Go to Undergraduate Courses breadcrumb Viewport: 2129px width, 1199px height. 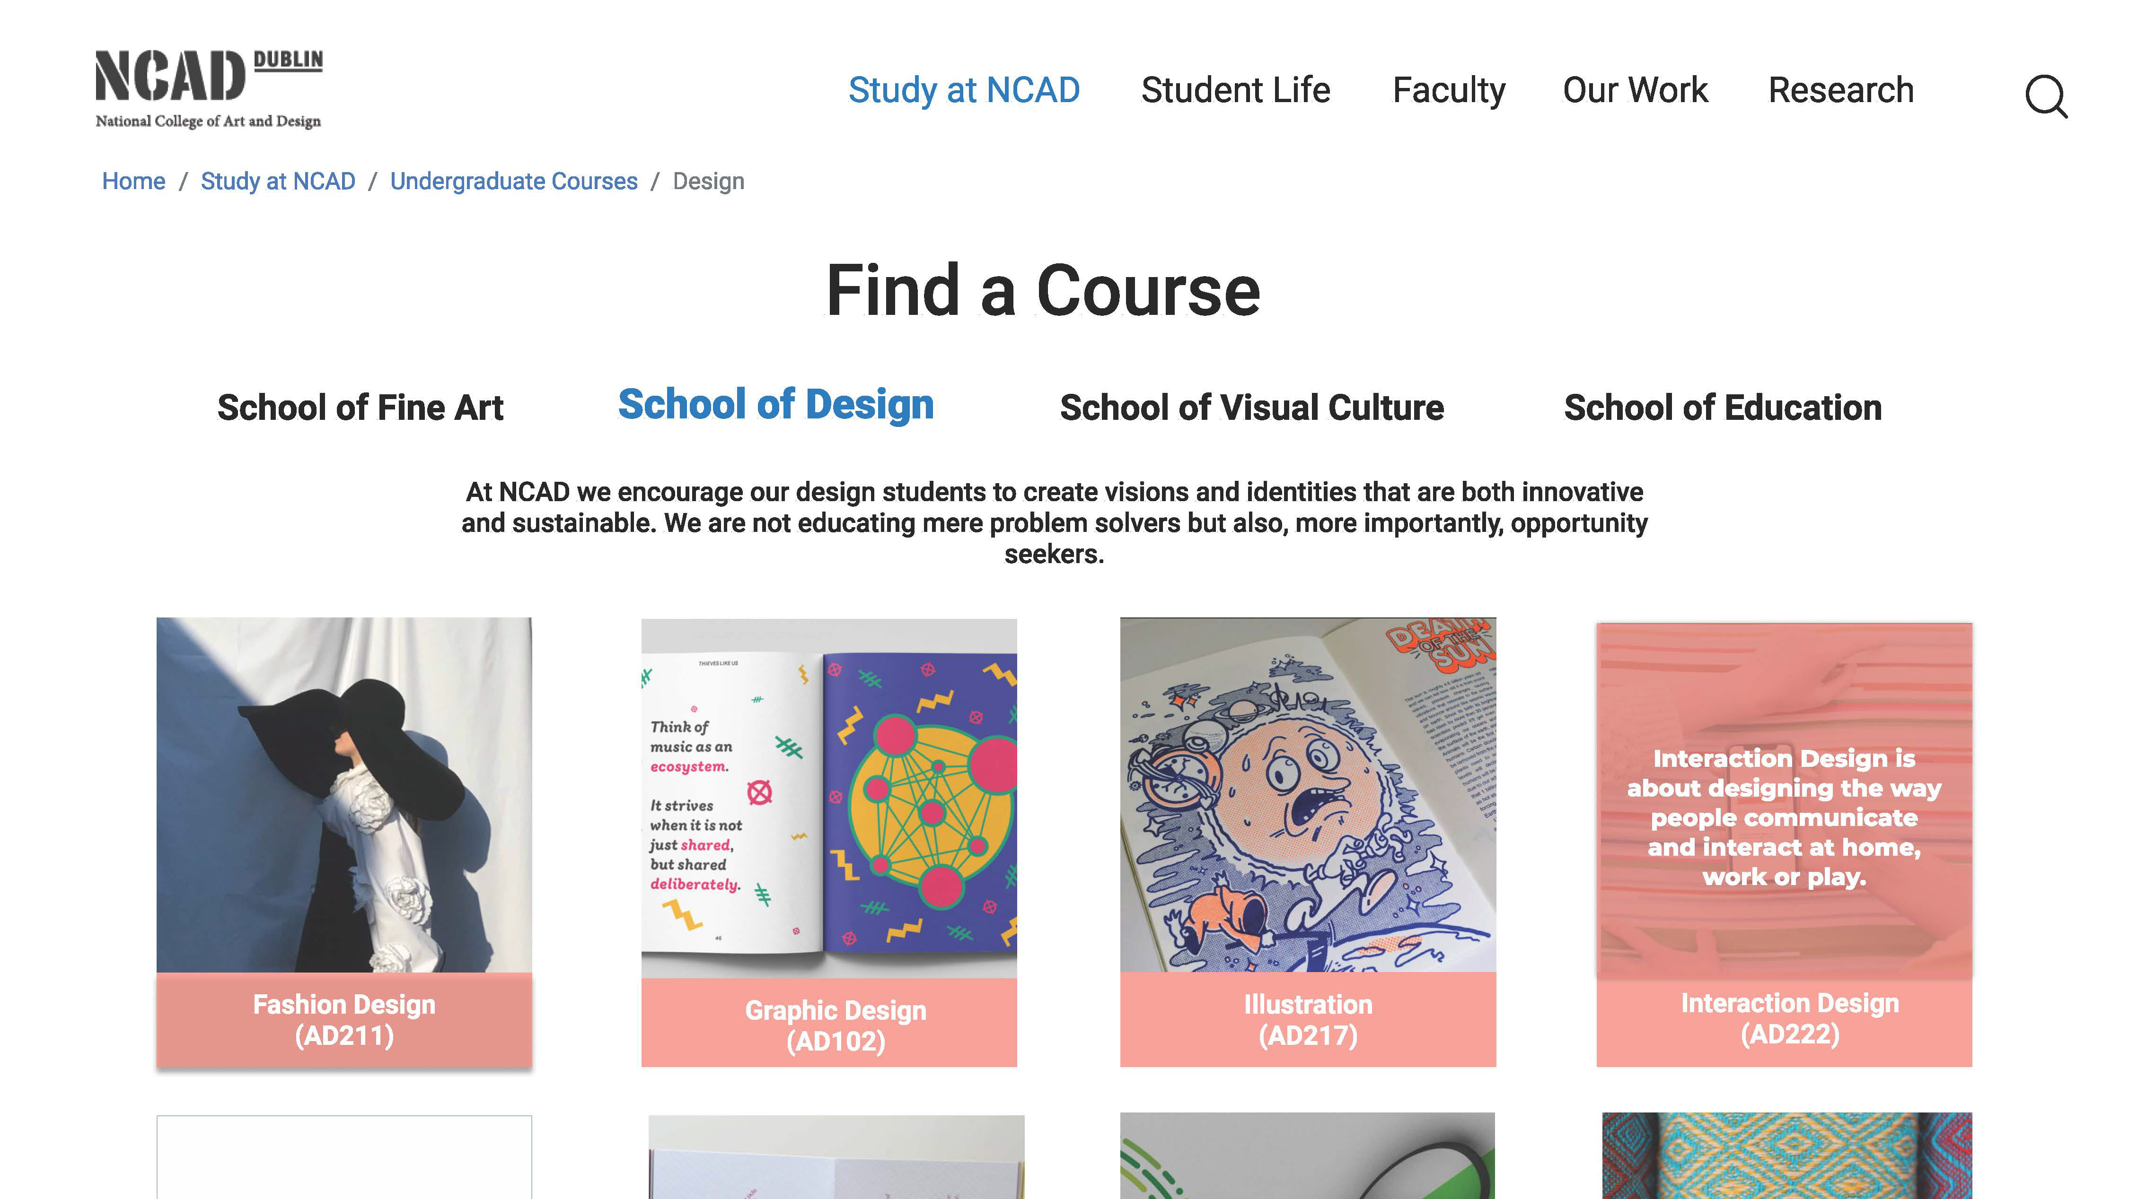pos(513,181)
